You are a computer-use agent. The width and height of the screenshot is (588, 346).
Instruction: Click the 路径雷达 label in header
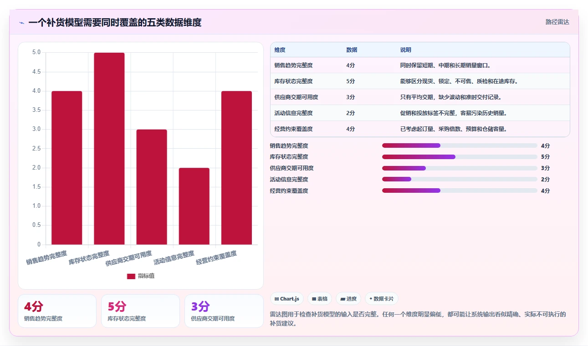coord(557,22)
